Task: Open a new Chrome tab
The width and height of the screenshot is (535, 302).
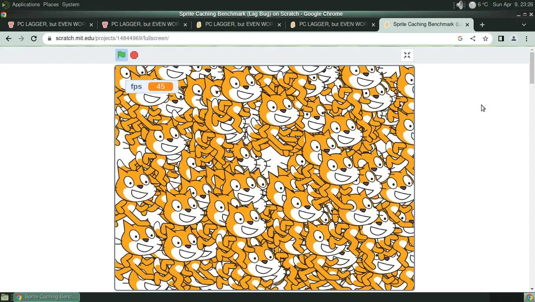Action: point(482,24)
